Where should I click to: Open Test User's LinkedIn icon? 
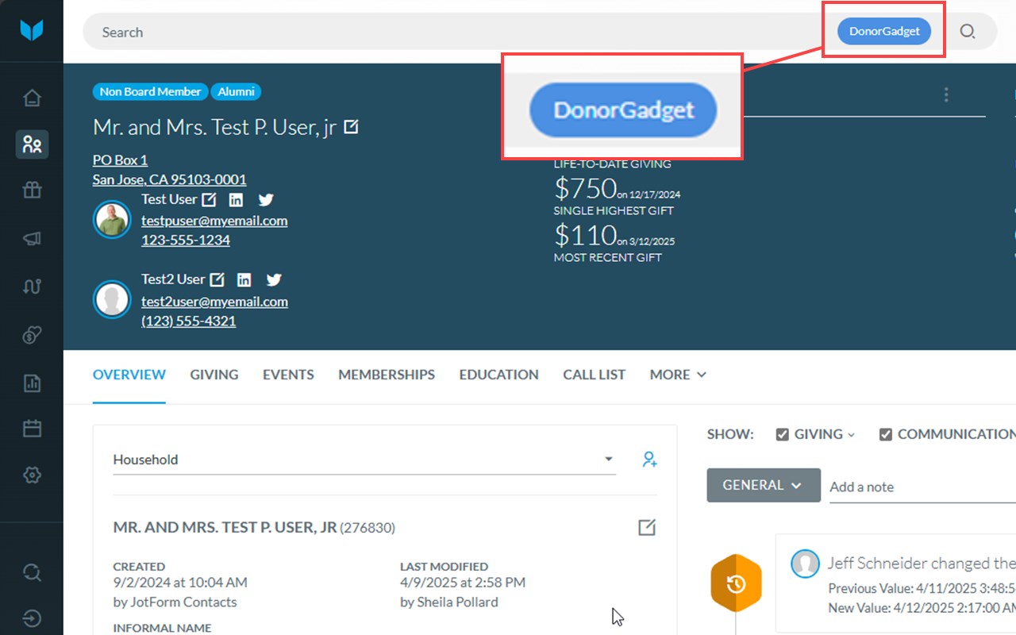pos(236,199)
